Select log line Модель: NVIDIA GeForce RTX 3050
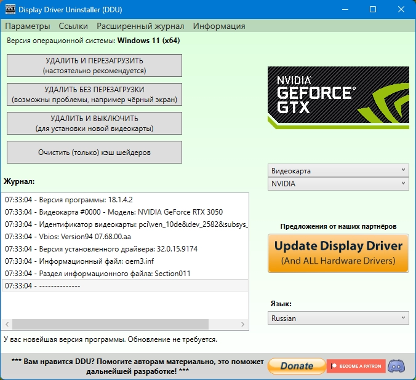The image size is (416, 380). [125, 212]
